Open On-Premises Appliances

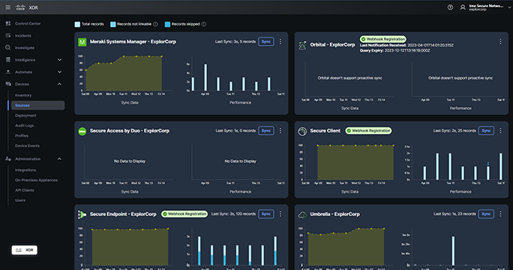click(36, 180)
